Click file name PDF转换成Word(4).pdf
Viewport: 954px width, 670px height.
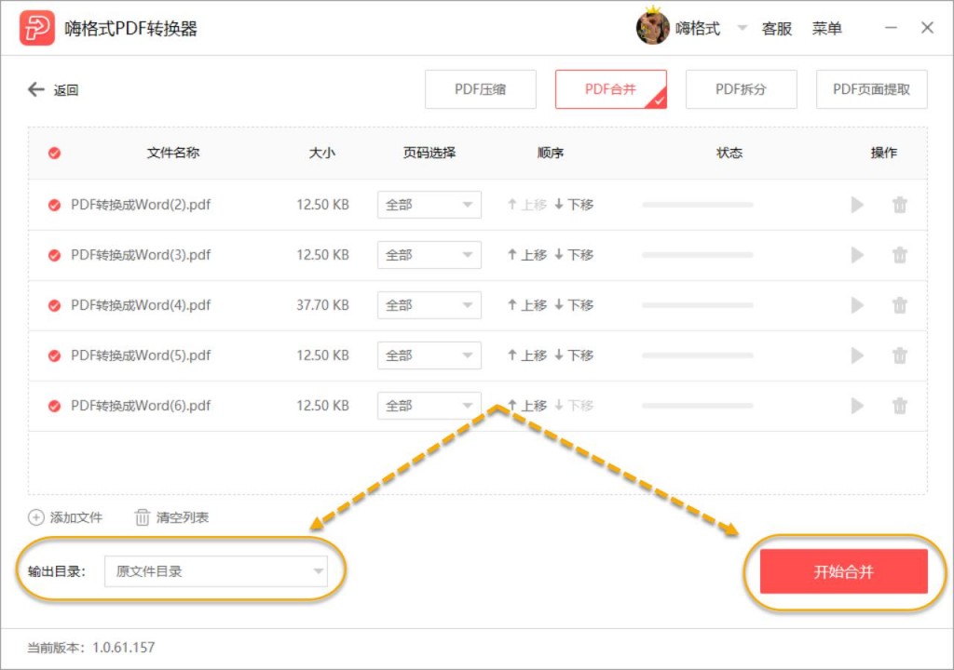[x=141, y=305]
